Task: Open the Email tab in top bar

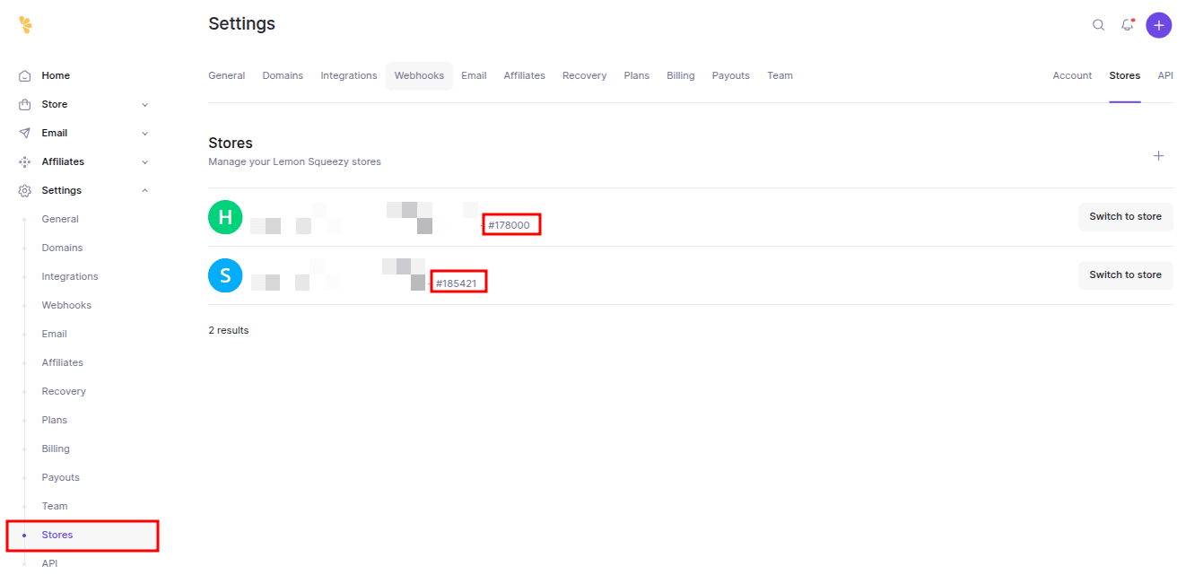Action: 474,76
